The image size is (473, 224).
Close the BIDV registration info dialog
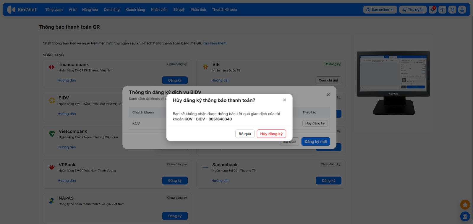tap(328, 95)
